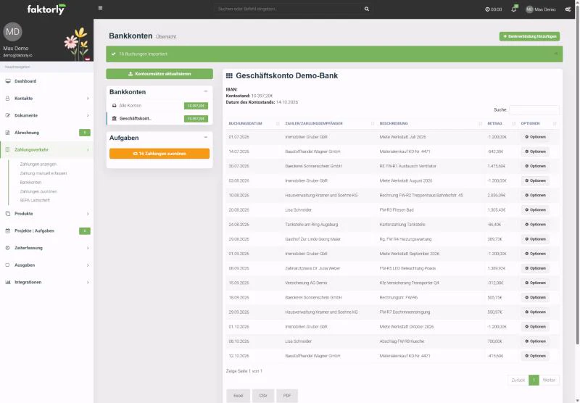
Task: Click the MD avatar in the sidebar header
Action: point(12,32)
